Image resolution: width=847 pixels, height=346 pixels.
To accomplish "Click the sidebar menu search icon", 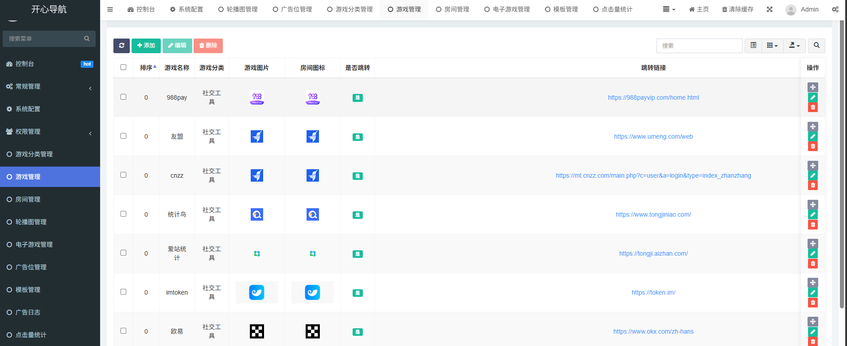I will [x=87, y=39].
